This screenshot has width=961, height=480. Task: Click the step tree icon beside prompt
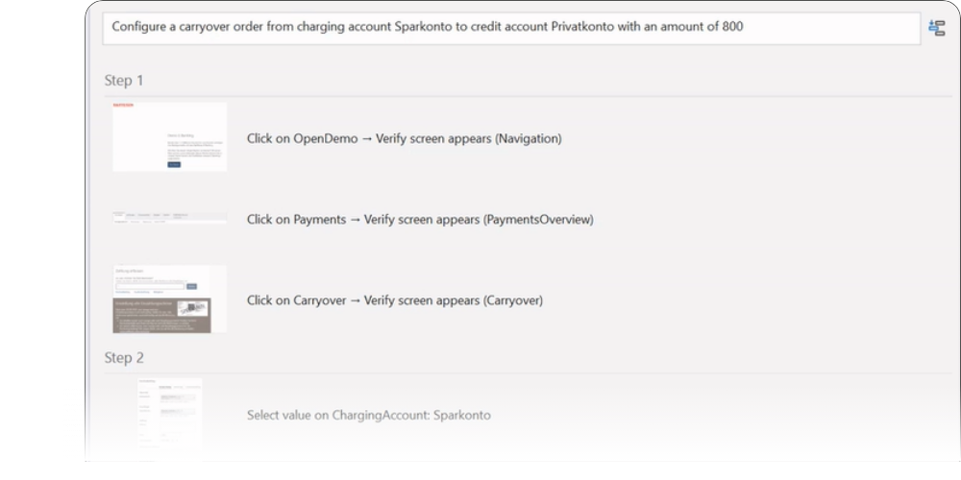(937, 28)
